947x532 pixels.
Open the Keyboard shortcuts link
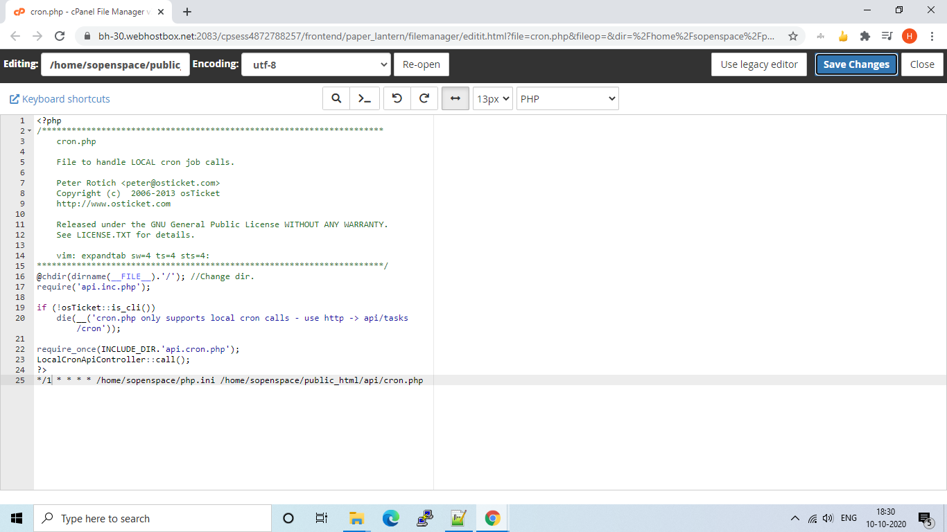(x=66, y=99)
